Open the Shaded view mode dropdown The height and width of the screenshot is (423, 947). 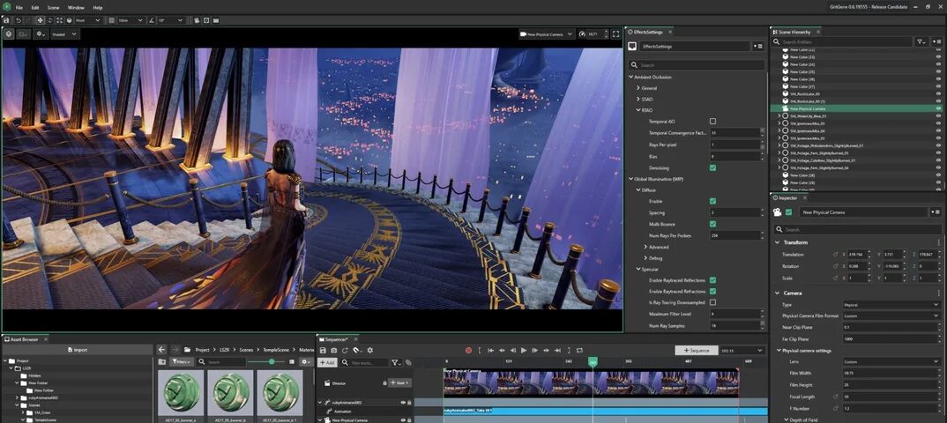pos(64,34)
